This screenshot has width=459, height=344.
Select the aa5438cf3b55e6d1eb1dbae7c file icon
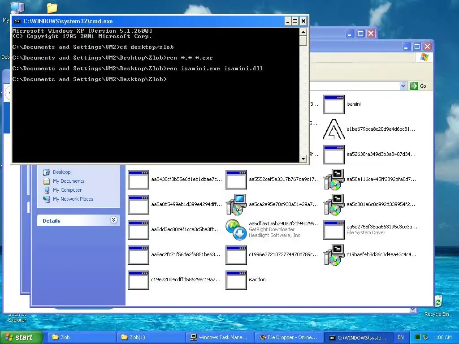click(x=139, y=180)
